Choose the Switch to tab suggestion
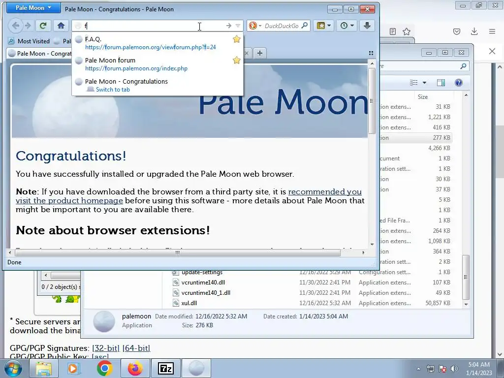 coord(157,86)
